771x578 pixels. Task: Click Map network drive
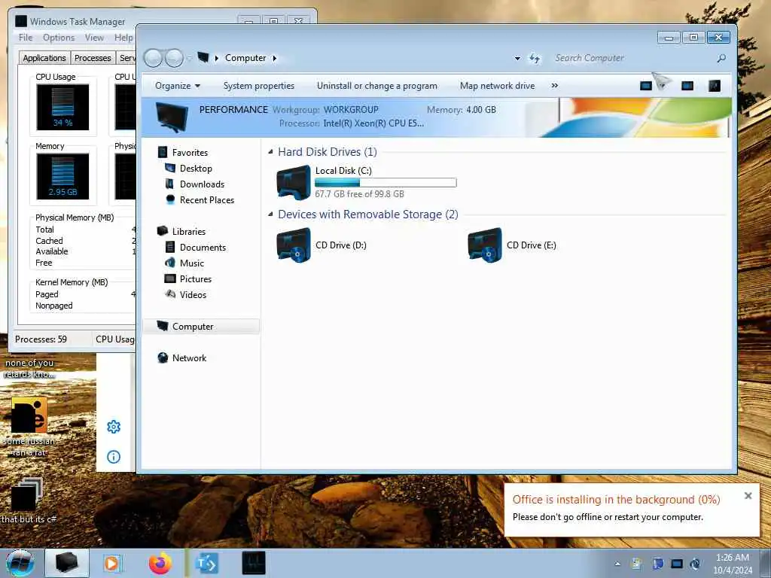[497, 86]
